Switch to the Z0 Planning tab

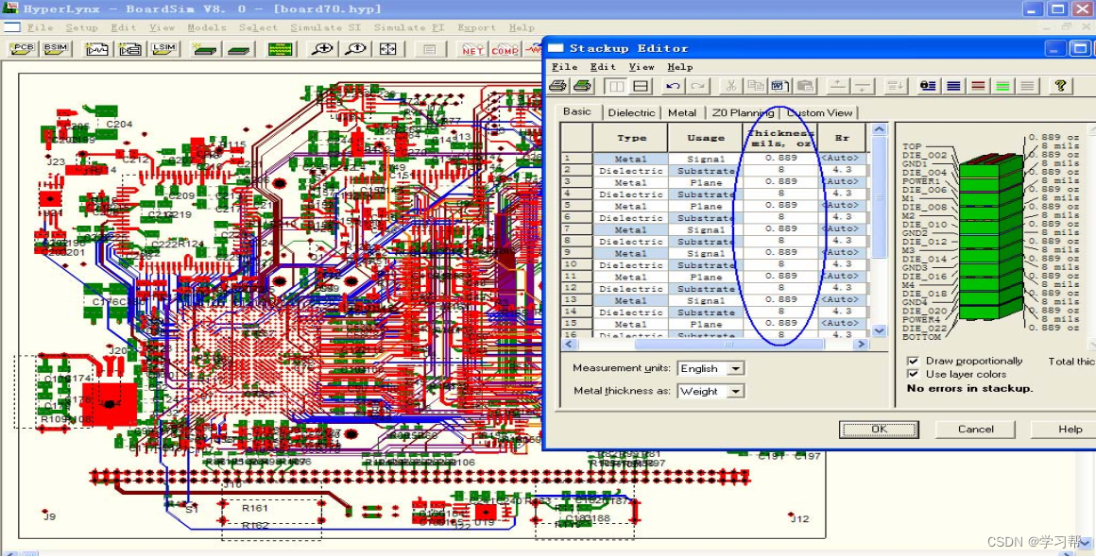click(743, 112)
